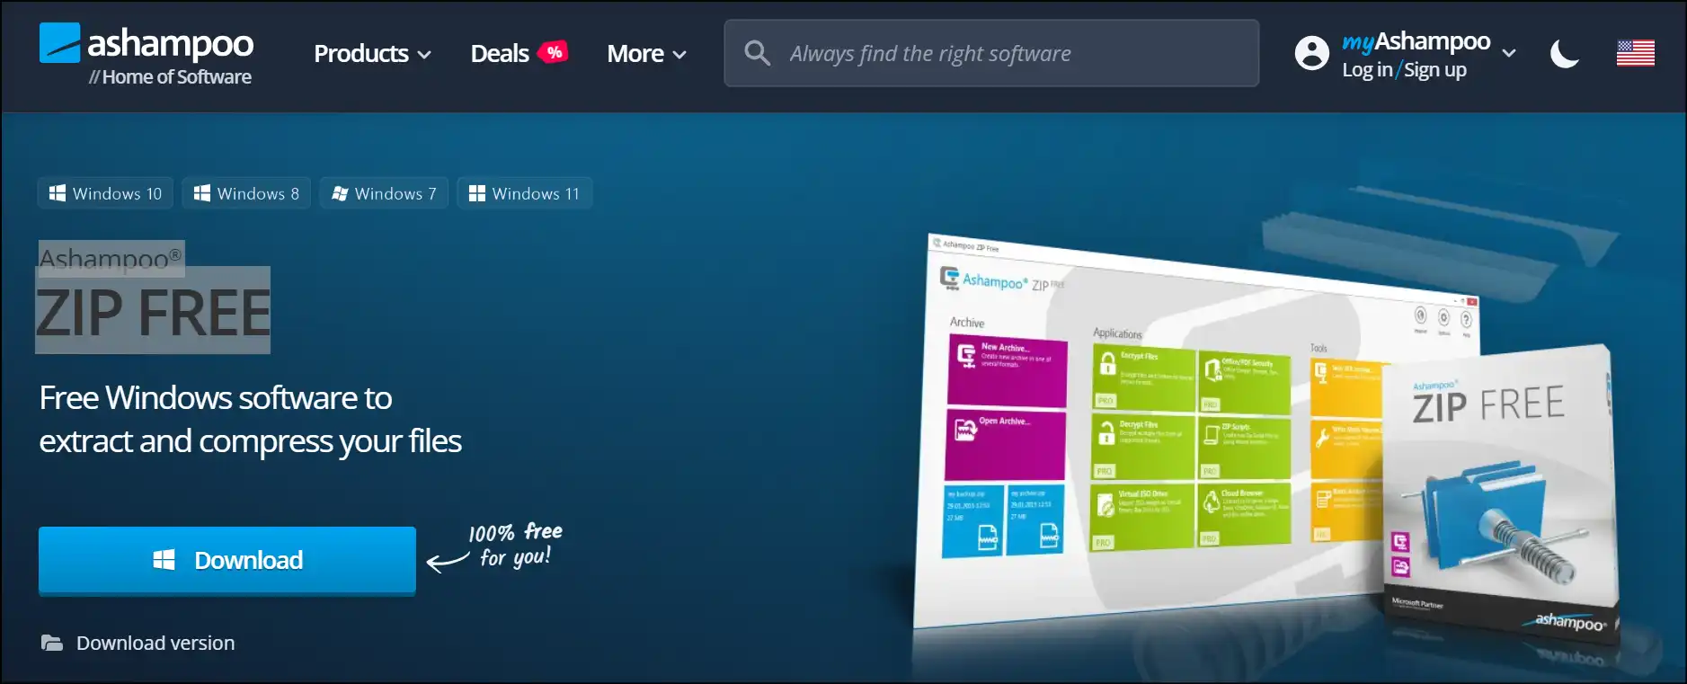The width and height of the screenshot is (1687, 684).
Task: Select the Windows 8 tag
Action: pyautogui.click(x=246, y=193)
